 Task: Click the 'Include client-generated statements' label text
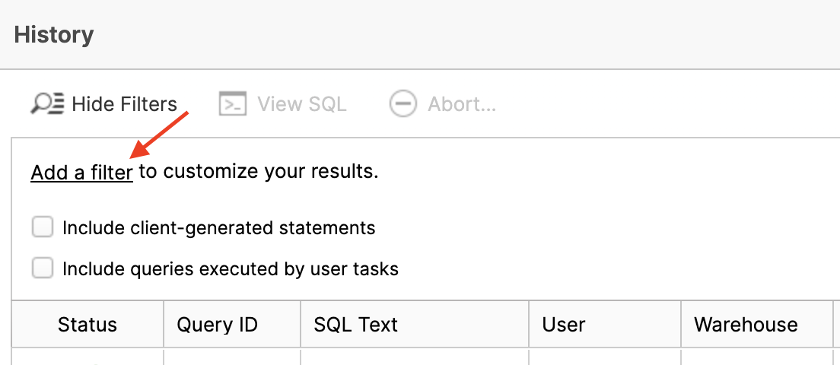coord(219,227)
